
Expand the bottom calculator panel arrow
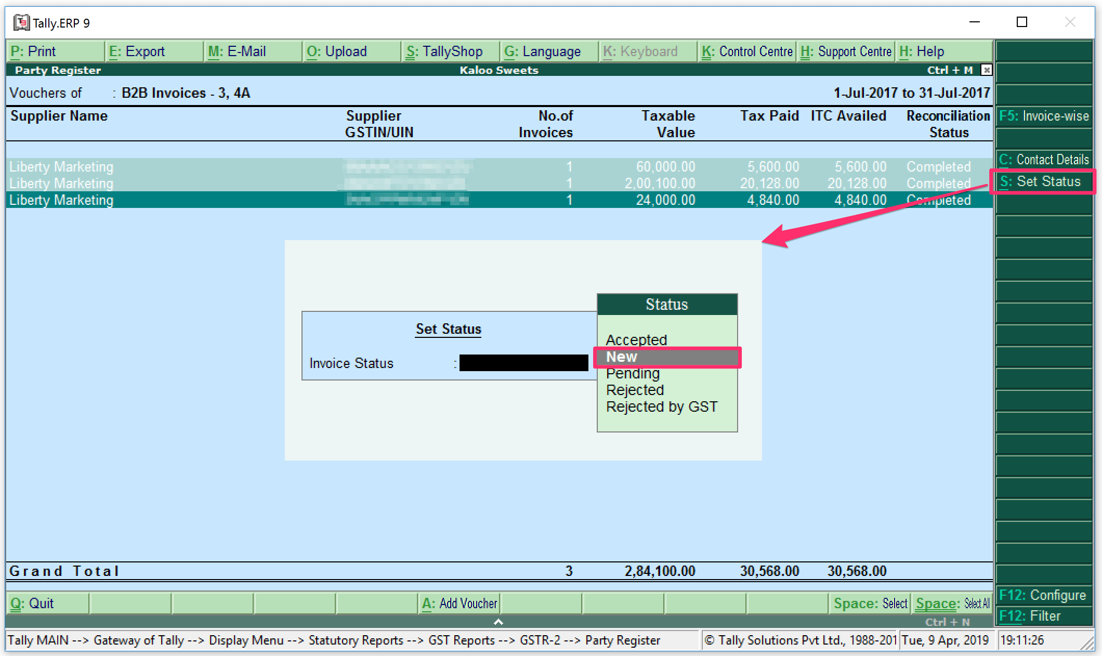point(498,622)
